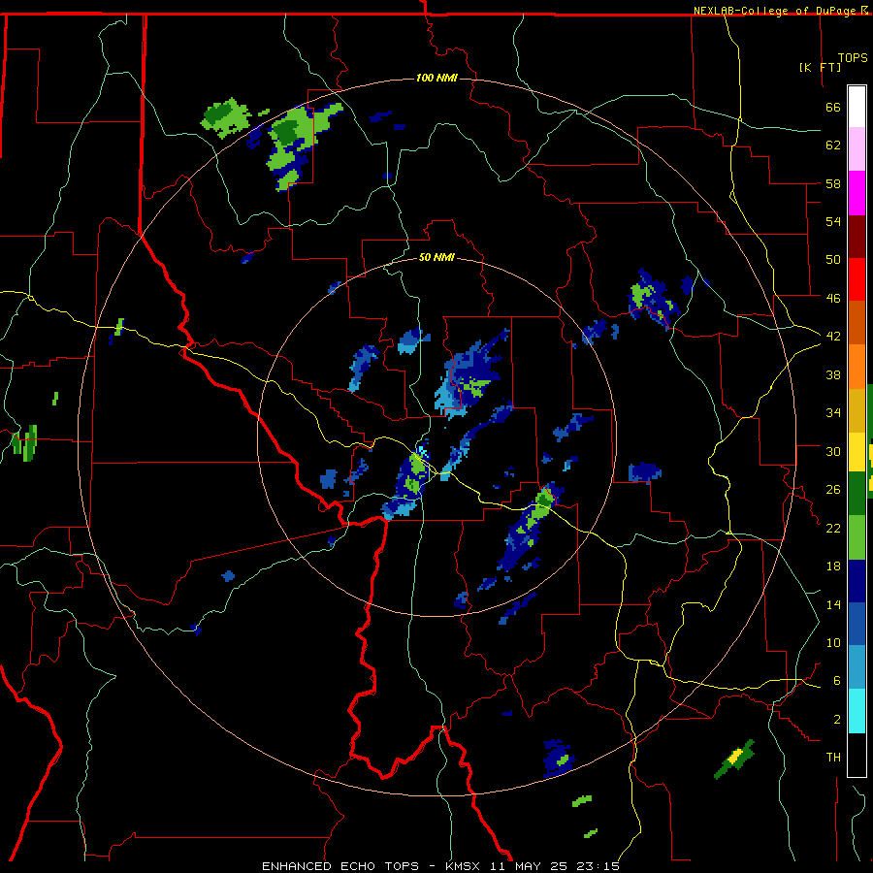
Task: Select the yellow 30 kft swatch
Action: [857, 452]
